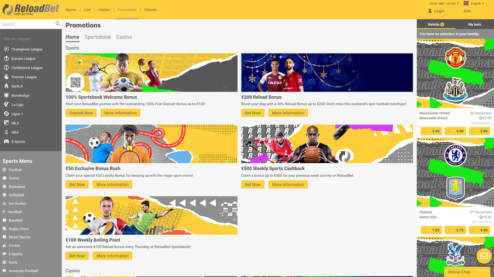Click the Premier League lion icon
Viewport: 494px width, 277px height.
coord(6,77)
